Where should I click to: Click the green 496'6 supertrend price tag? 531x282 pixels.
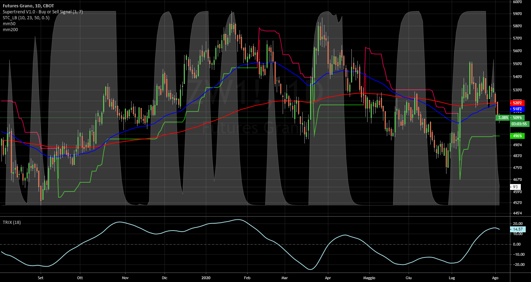pos(517,136)
